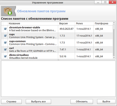This screenshot has width=117, height=106.
Task: Start updating with the Обновить button
Action: coord(82,102)
